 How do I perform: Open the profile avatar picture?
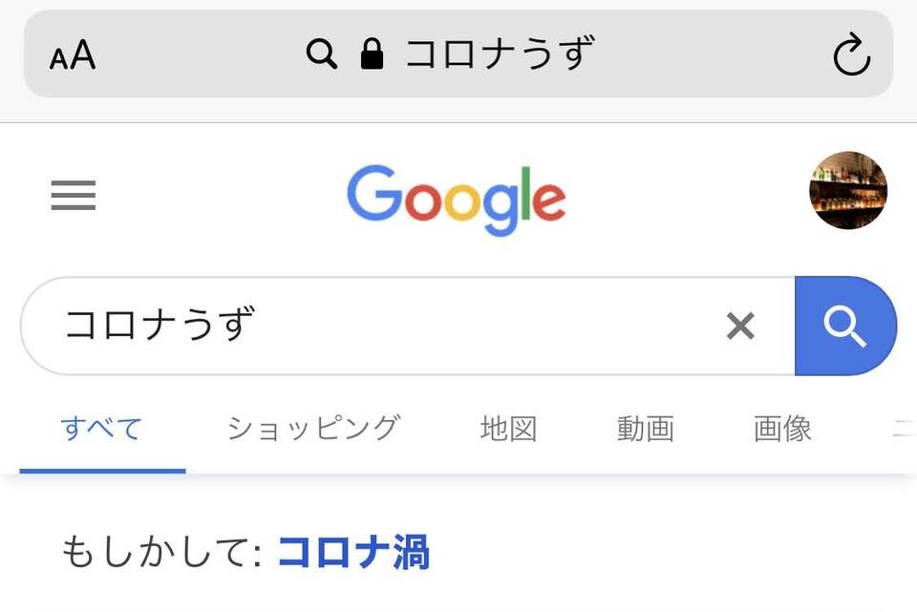(x=848, y=190)
